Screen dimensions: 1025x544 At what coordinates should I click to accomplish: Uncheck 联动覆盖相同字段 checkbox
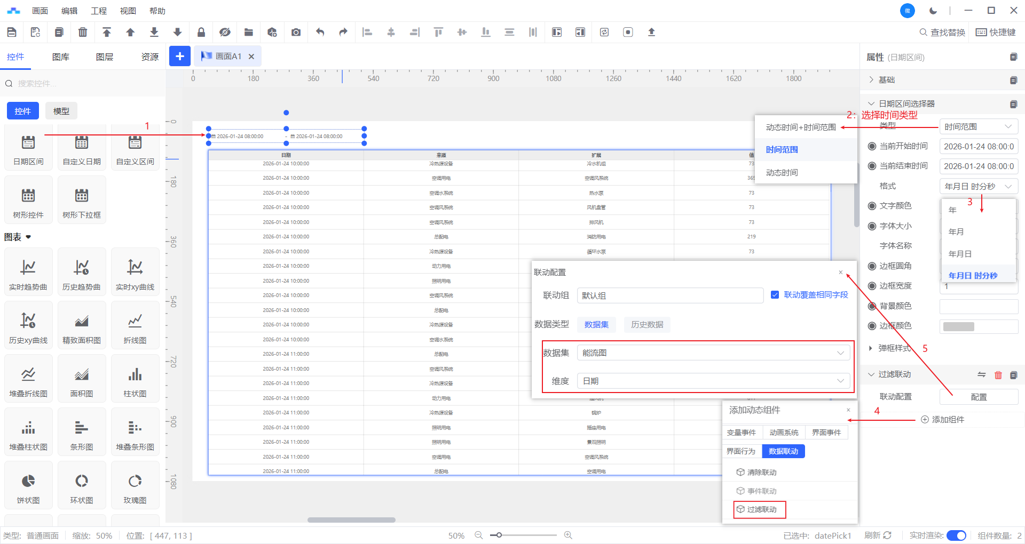775,295
